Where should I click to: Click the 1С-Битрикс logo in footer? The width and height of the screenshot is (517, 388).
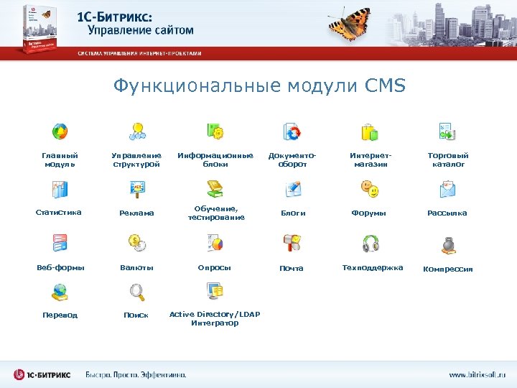[x=42, y=375]
